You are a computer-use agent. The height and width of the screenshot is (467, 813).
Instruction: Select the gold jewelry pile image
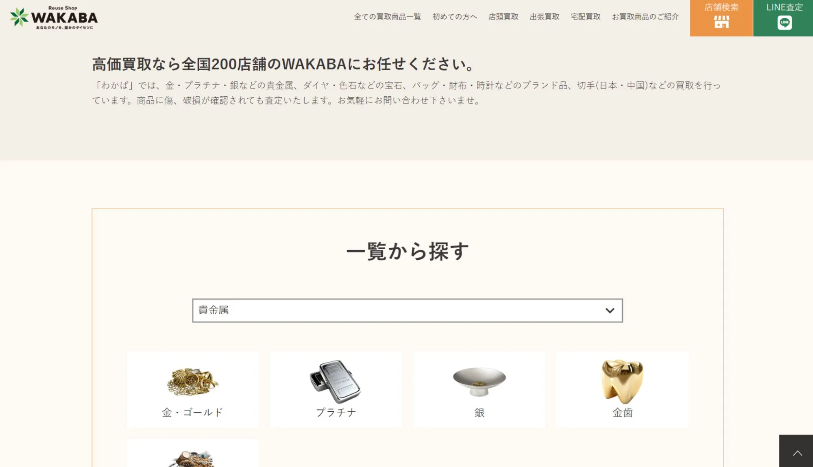tap(192, 382)
